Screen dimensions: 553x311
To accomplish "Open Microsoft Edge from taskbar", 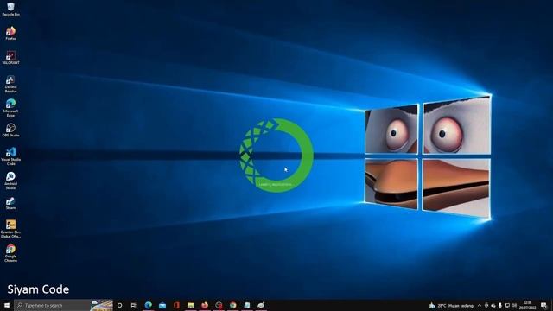I will click(148, 305).
